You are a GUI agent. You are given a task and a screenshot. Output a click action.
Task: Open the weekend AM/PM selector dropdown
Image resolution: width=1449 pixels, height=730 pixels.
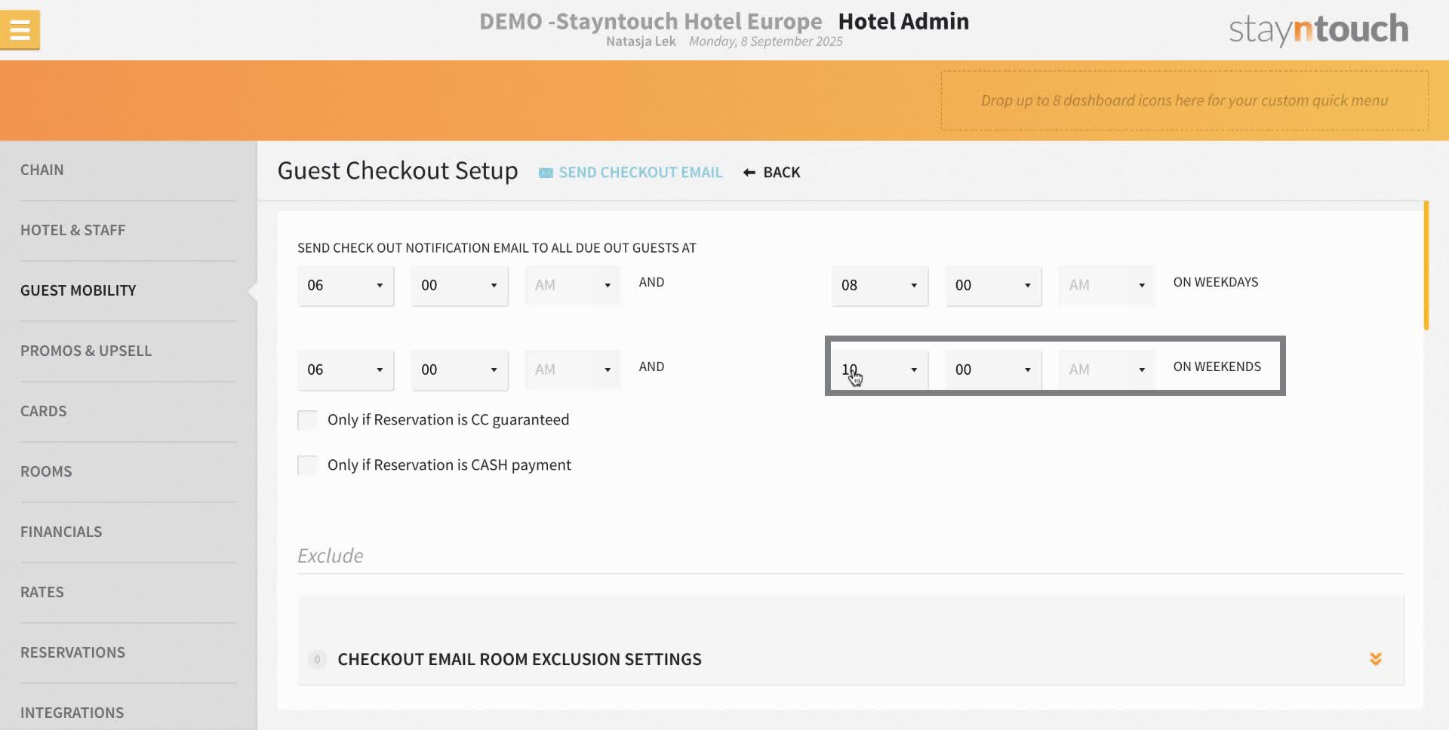[x=1106, y=370]
